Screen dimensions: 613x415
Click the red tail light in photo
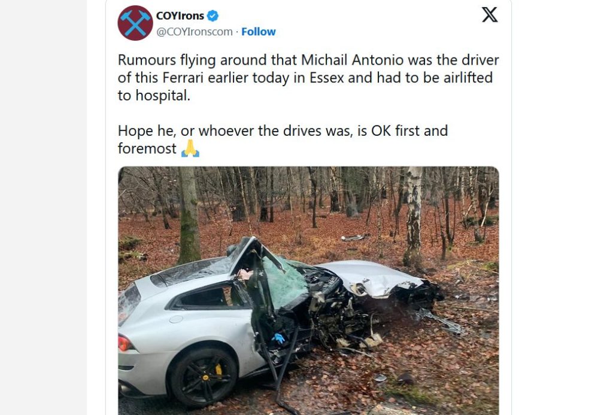(124, 344)
